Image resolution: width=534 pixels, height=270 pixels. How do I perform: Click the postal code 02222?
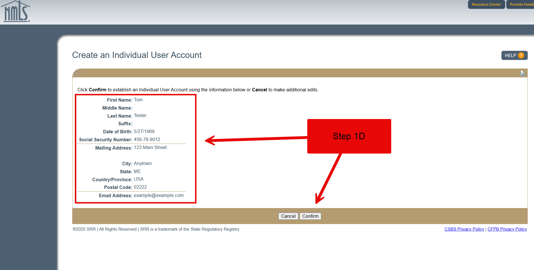140,187
